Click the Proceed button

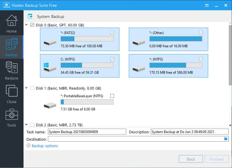pyautogui.click(x=216, y=159)
